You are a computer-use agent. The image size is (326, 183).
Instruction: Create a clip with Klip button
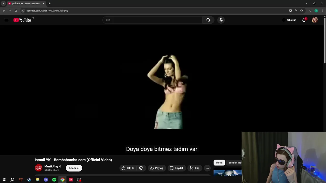(x=195, y=168)
